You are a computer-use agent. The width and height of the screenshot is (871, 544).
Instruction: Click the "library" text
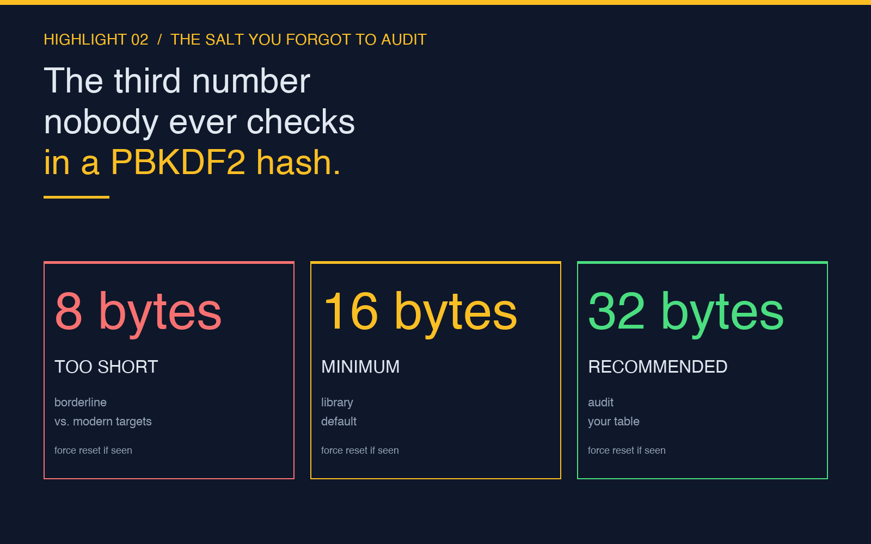pos(337,403)
